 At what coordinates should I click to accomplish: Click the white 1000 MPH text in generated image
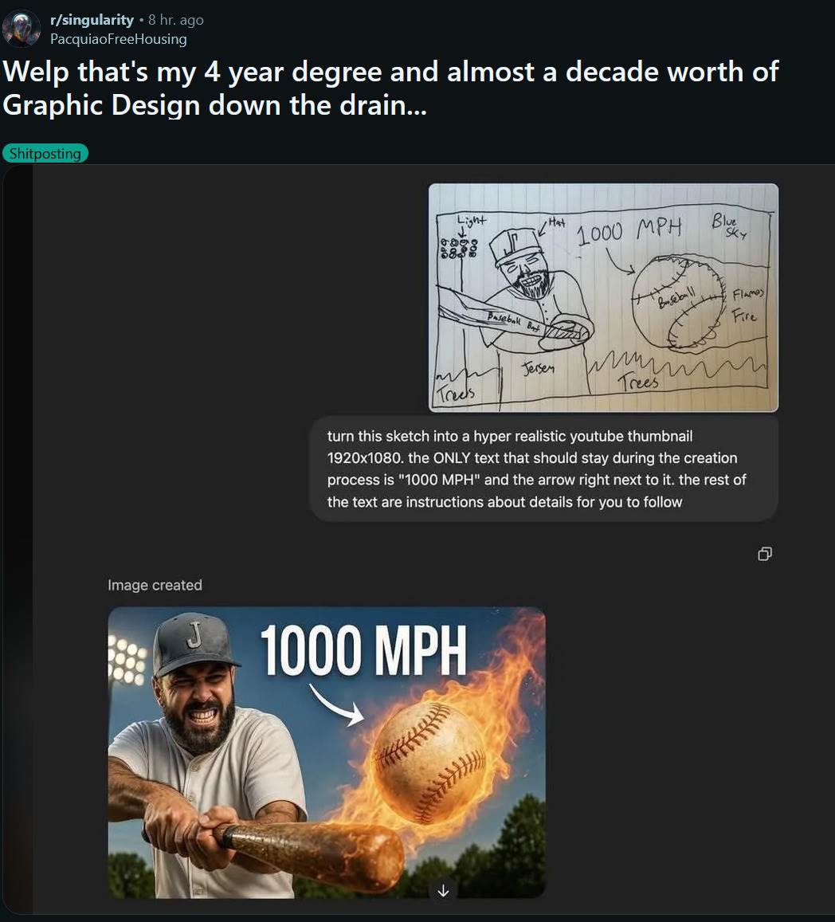363,649
